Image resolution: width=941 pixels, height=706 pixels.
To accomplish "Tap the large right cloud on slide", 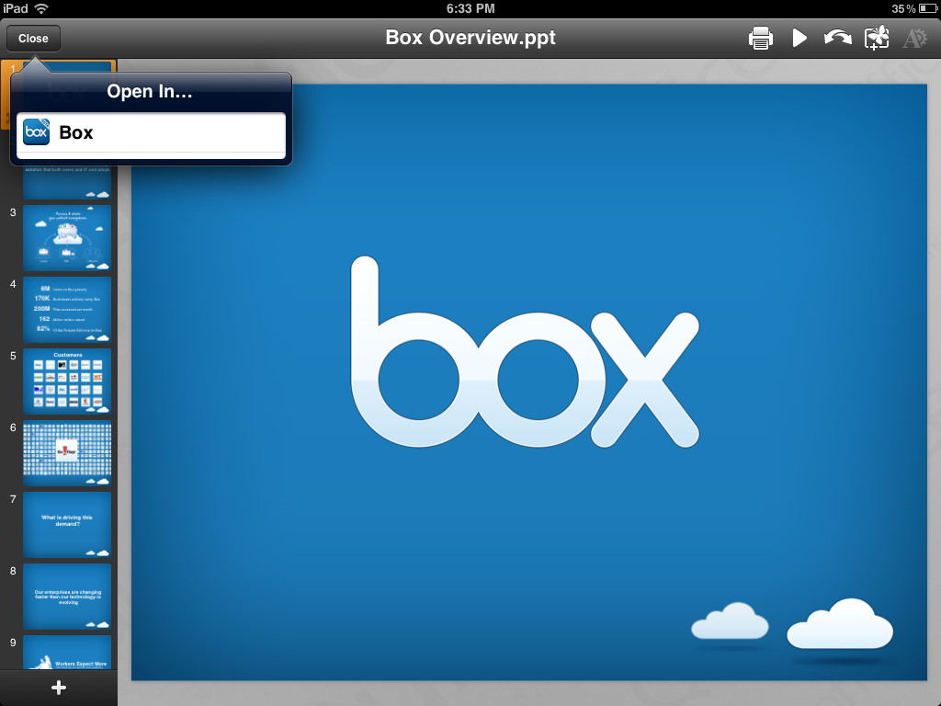I will tap(840, 624).
